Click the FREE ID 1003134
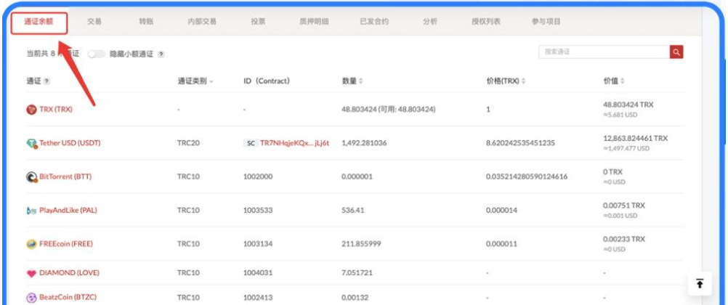This screenshot has height=305, width=728. coord(258,244)
